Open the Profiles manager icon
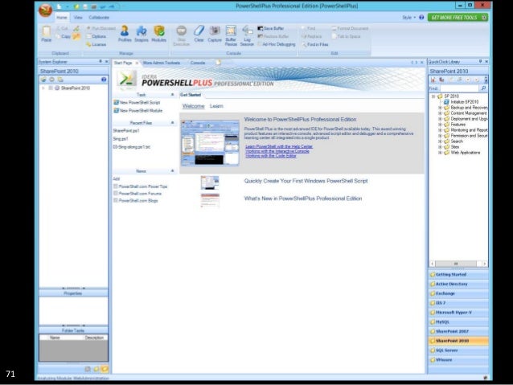Screen dimensions: 513x385 pyautogui.click(x=125, y=34)
